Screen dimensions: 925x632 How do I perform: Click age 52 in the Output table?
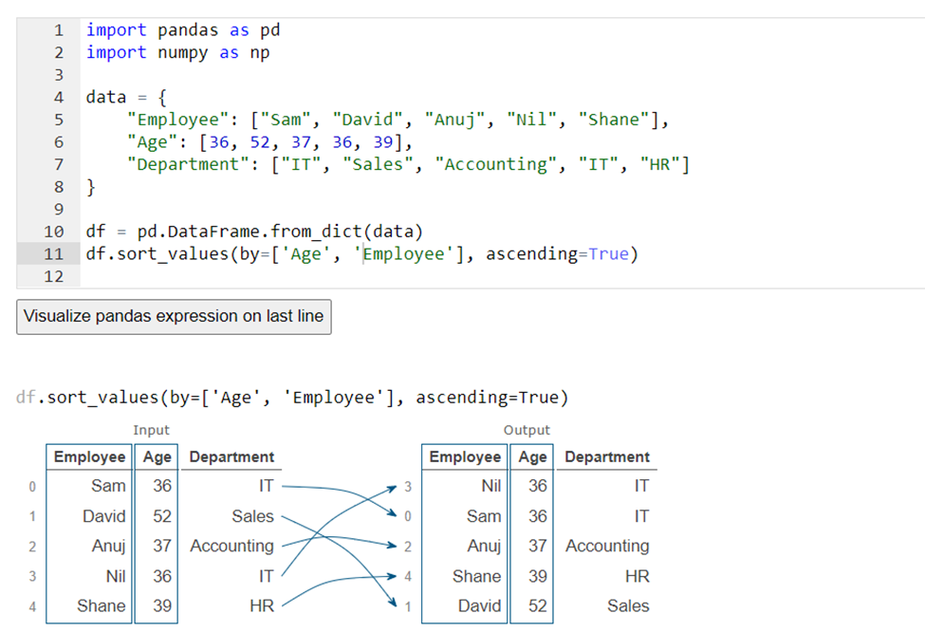(537, 605)
